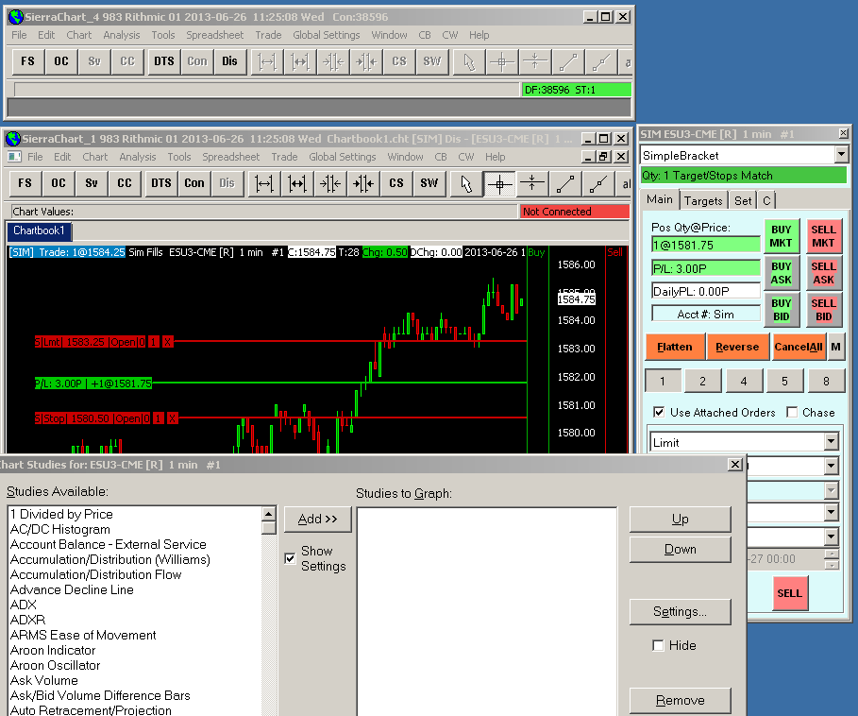The height and width of the screenshot is (716, 858).
Task: Click the up stepper on the 00:00 date field
Action: (x=832, y=554)
